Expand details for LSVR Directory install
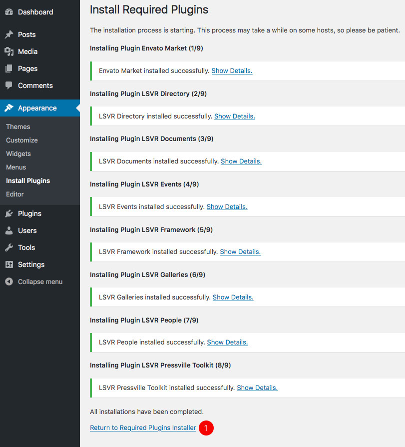This screenshot has height=447, width=405. [x=234, y=116]
